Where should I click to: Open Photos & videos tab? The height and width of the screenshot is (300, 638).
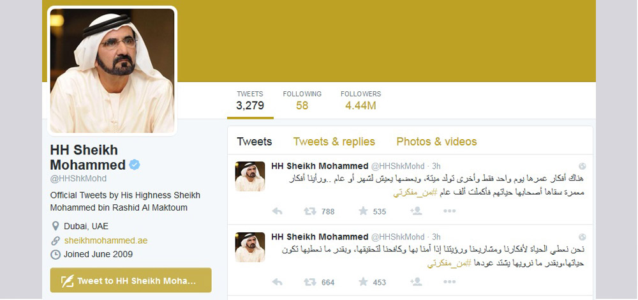[x=436, y=142]
